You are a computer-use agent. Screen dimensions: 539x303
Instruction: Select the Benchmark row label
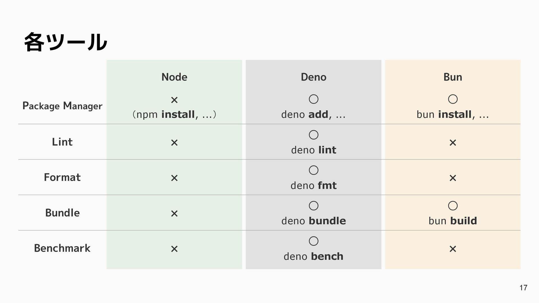[62, 248]
